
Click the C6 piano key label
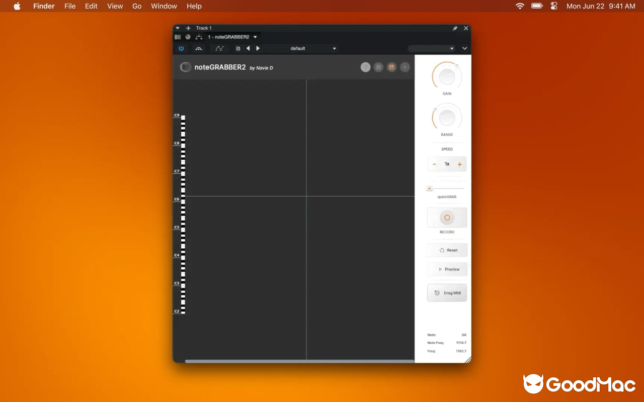[177, 199]
